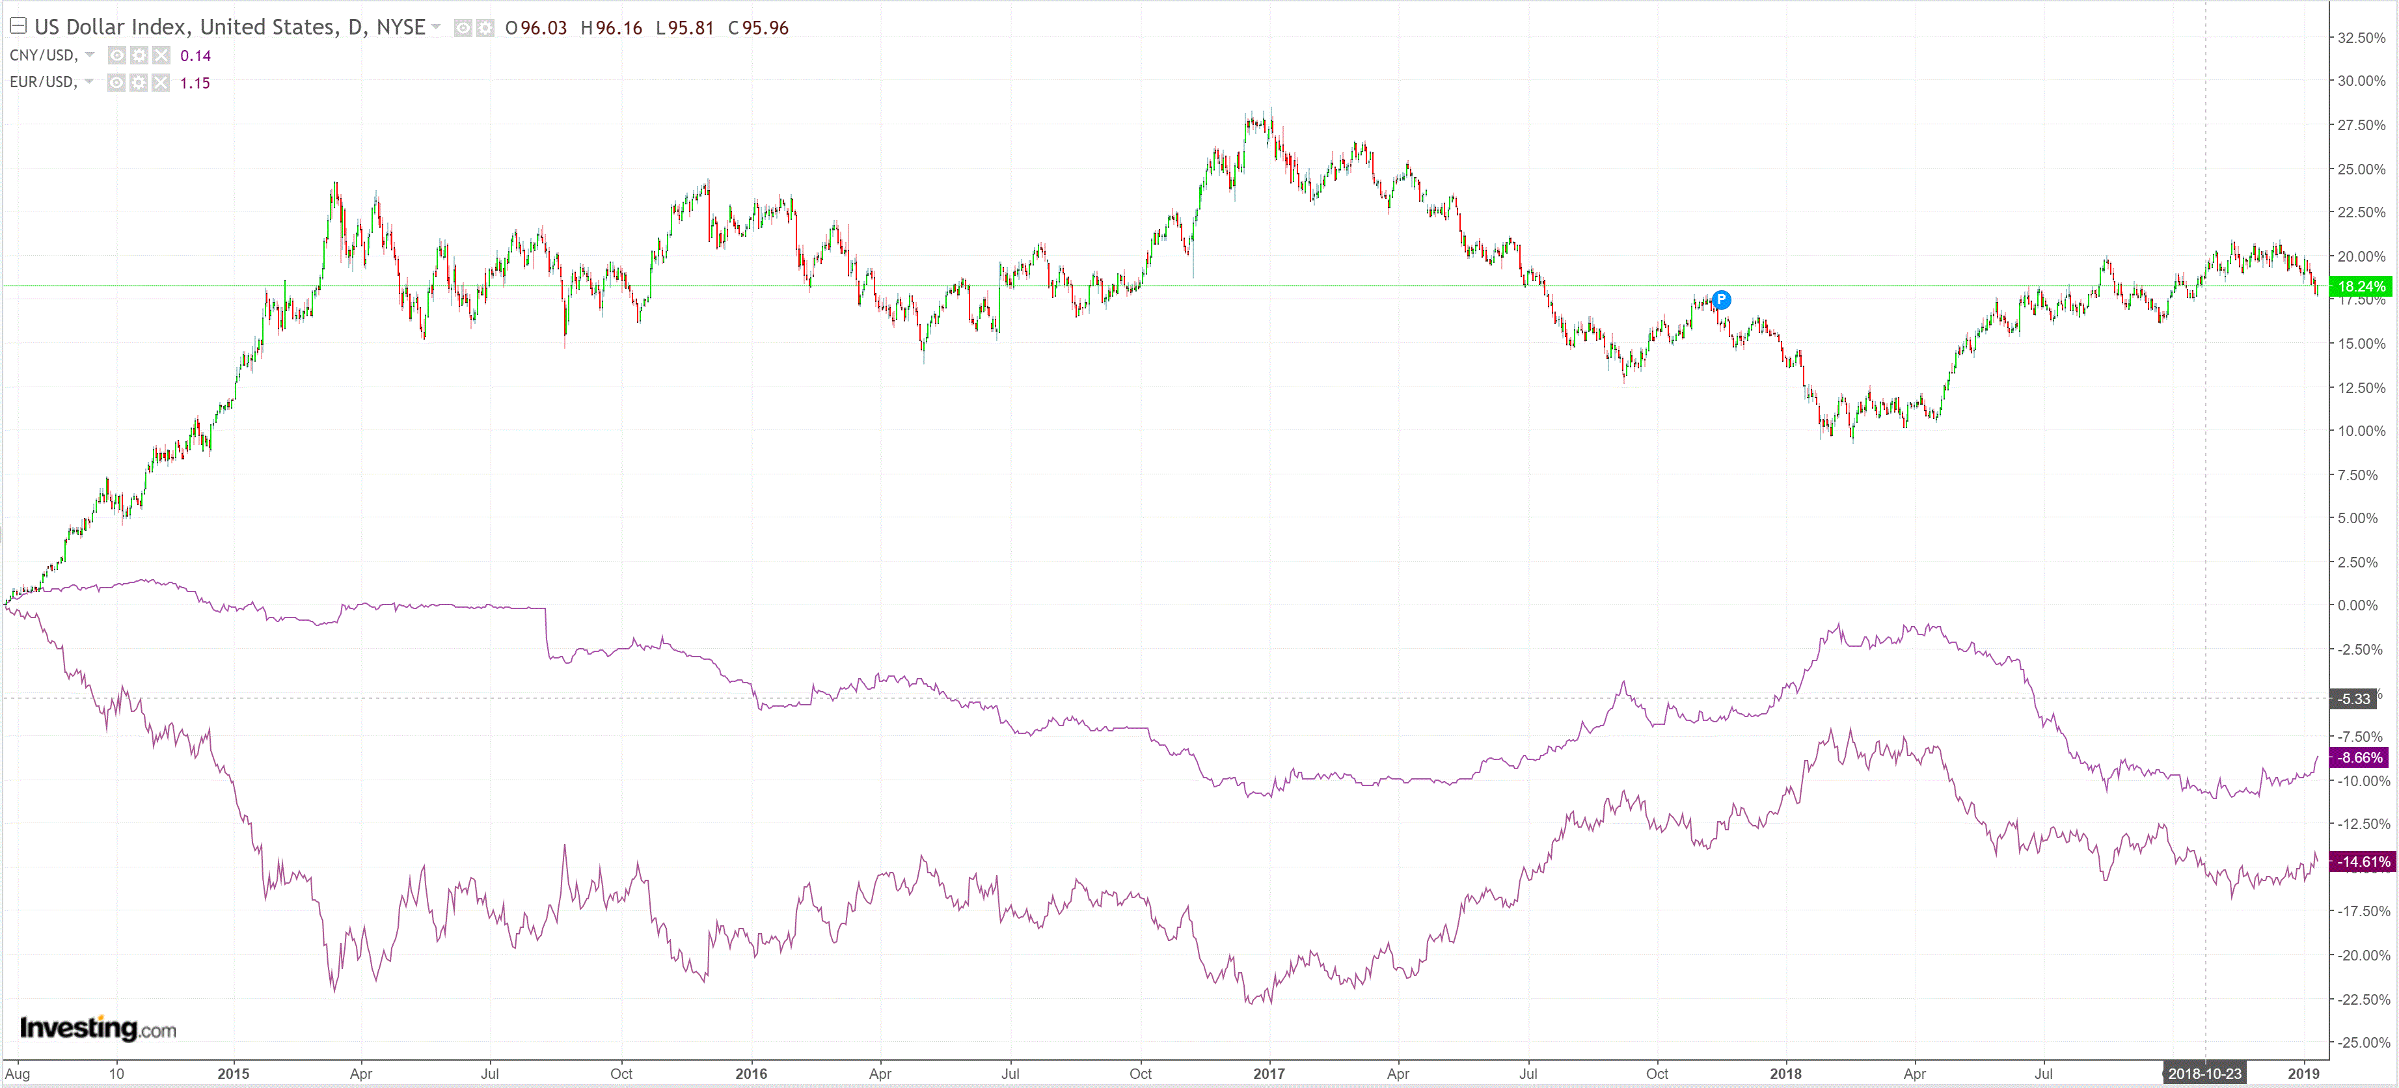Toggle visibility of the US Dollar Index series
Screen dimensions: 2399x1088
pyautogui.click(x=463, y=28)
